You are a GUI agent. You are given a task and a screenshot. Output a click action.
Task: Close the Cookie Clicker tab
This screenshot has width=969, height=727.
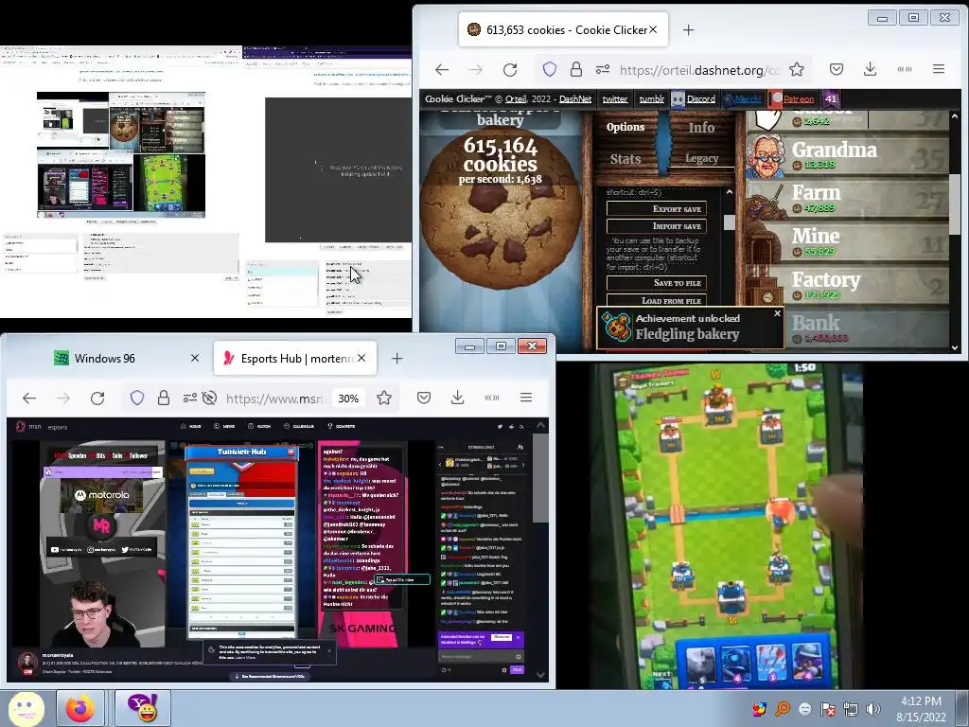(x=653, y=29)
